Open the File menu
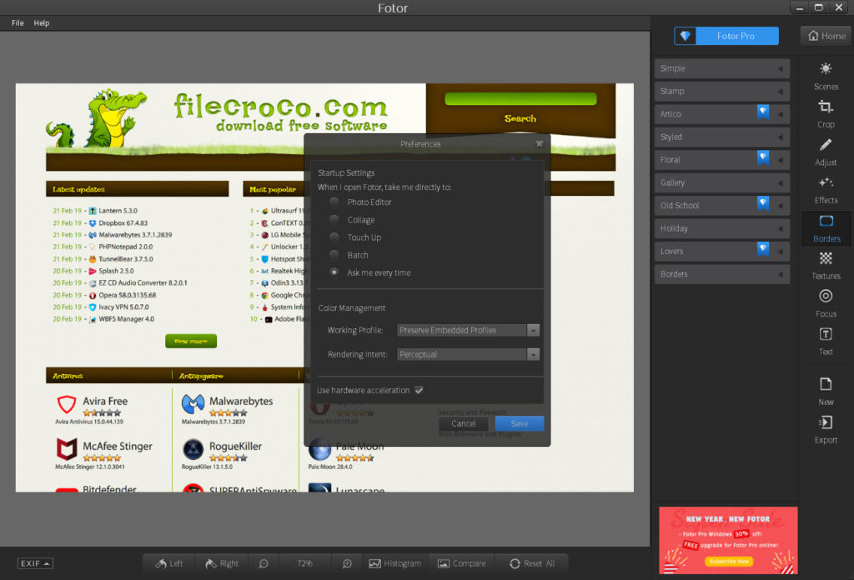 (x=18, y=22)
